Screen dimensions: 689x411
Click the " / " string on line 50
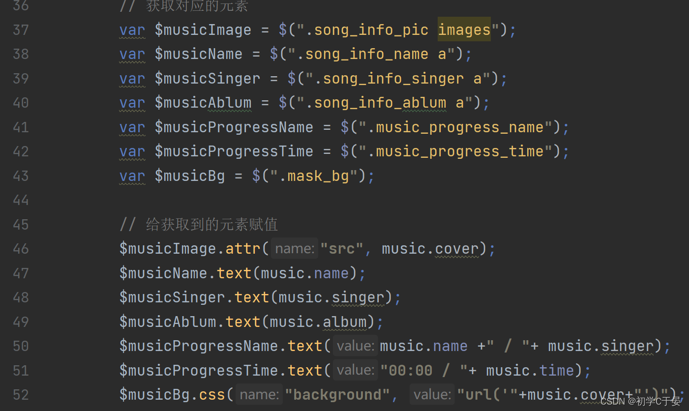point(508,346)
